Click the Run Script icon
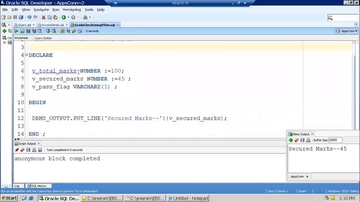This screenshot has width=360, height=202. click(x=22, y=31)
